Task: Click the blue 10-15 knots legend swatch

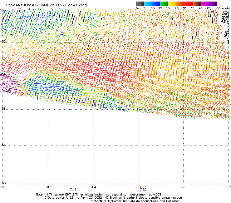Action: pyautogui.click(x=156, y=4)
